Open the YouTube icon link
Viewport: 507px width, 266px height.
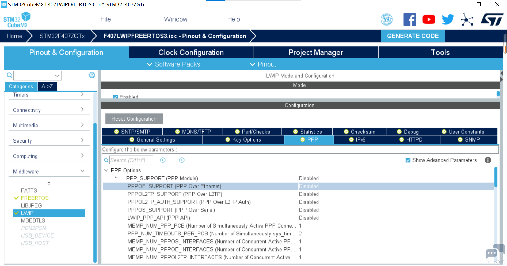429,19
